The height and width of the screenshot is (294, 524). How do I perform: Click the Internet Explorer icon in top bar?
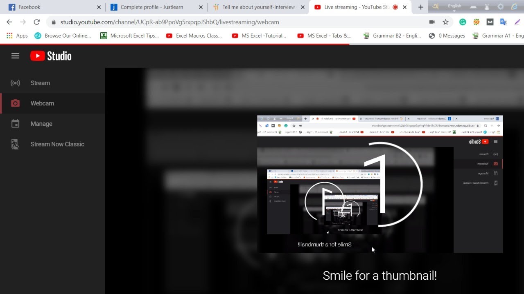coord(515,7)
